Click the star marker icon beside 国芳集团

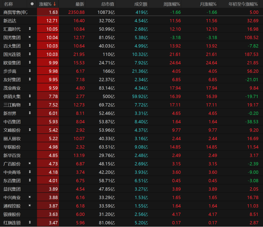(x=30, y=37)
